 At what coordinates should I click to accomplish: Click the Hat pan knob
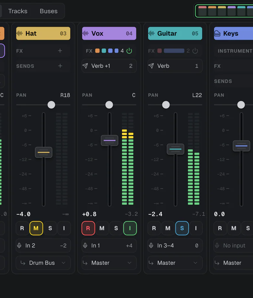point(51,105)
